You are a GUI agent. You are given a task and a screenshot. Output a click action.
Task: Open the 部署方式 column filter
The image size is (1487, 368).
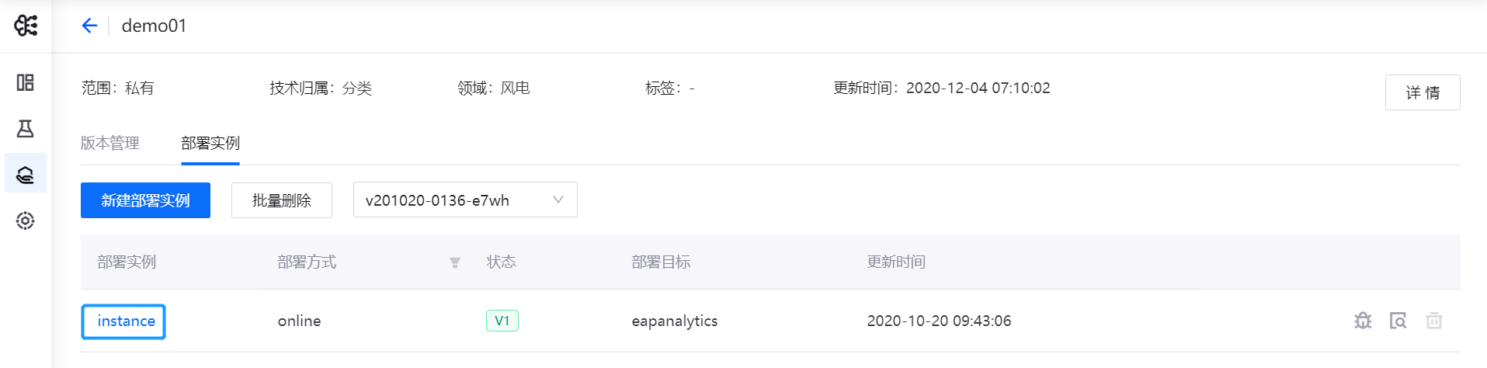click(x=455, y=262)
